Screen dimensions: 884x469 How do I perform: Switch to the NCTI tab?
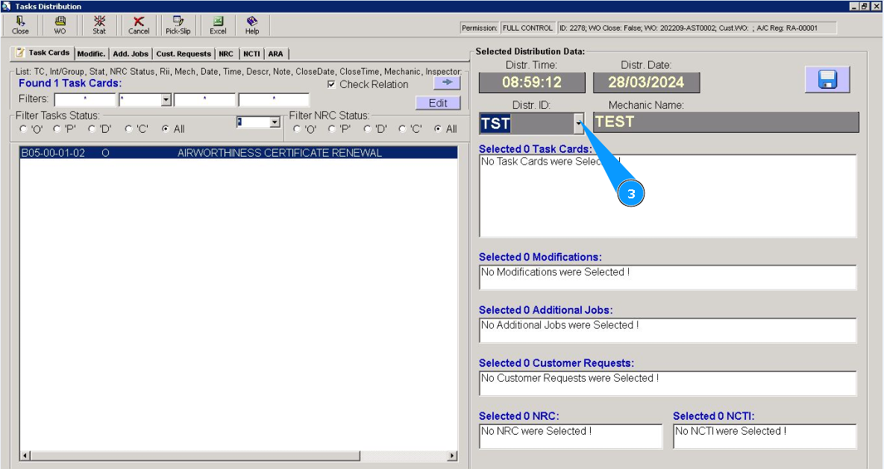(251, 54)
